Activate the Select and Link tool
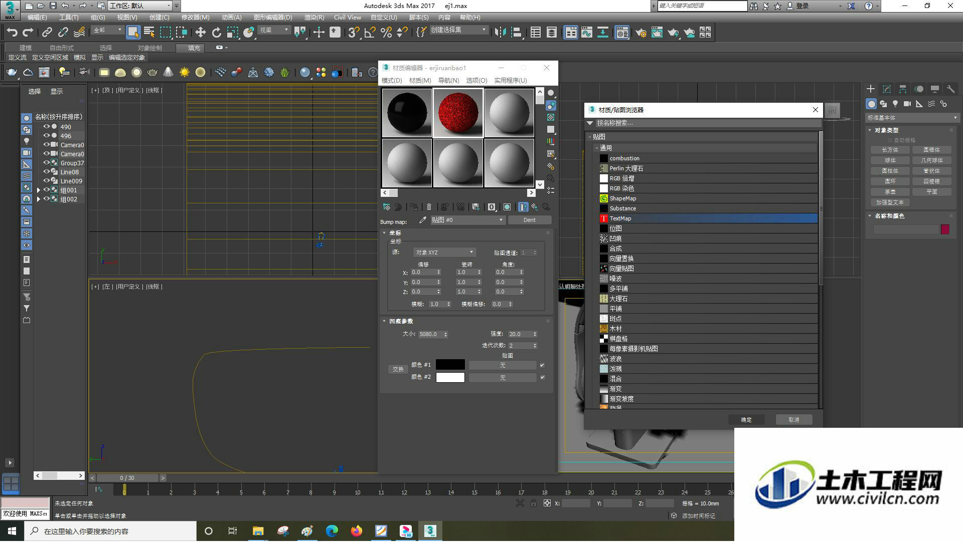 point(47,33)
